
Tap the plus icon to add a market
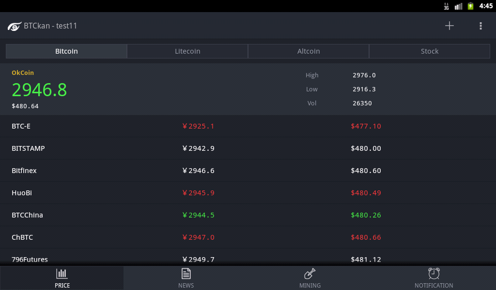[x=449, y=26]
